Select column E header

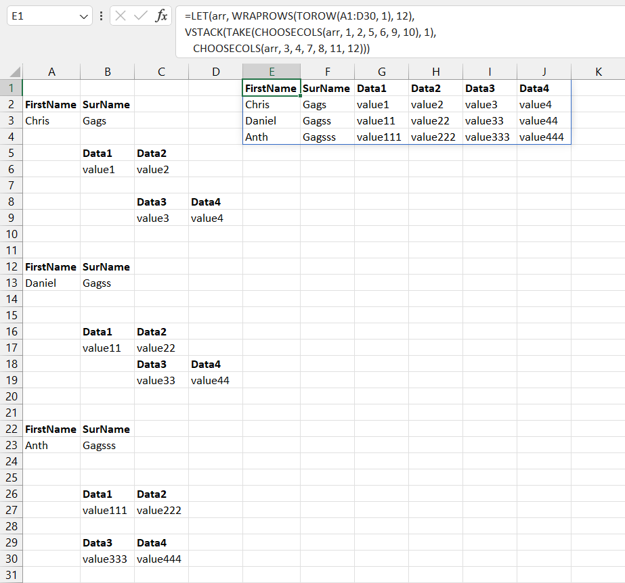pos(271,70)
